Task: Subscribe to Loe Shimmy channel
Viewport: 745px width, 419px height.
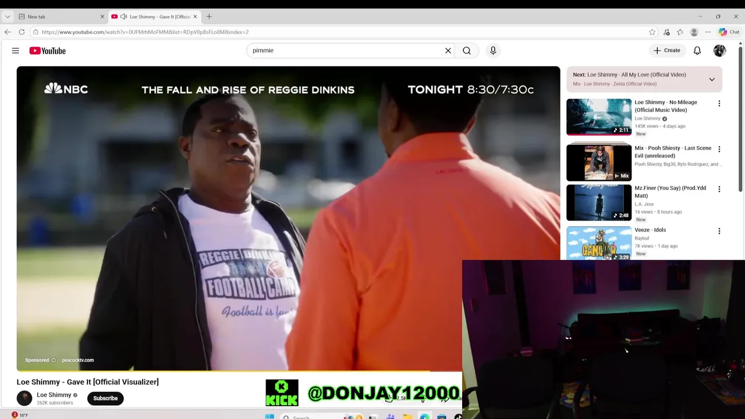Action: 105,398
